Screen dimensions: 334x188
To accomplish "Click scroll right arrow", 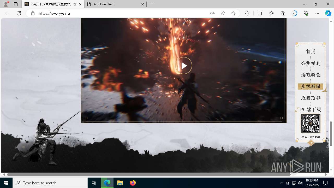I will pyautogui.click(x=326, y=174).
